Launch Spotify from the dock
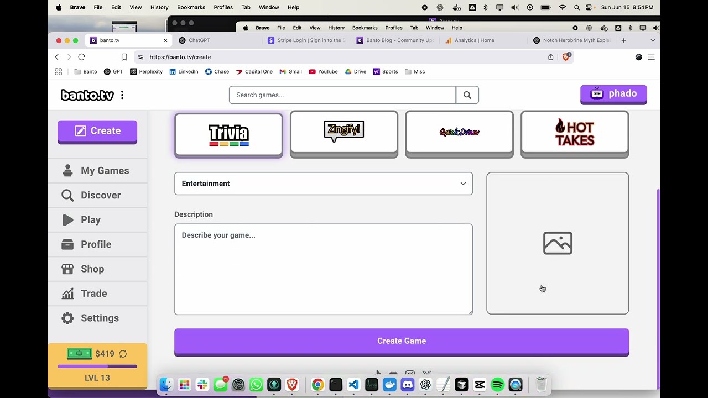This screenshot has height=398, width=708. [x=497, y=385]
